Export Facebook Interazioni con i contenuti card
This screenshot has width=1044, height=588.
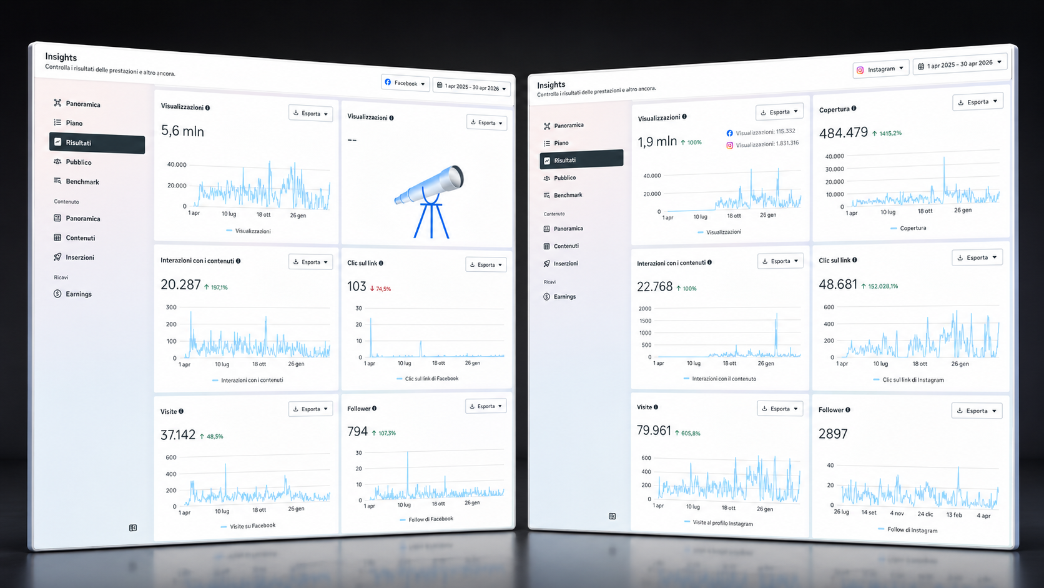tap(310, 262)
